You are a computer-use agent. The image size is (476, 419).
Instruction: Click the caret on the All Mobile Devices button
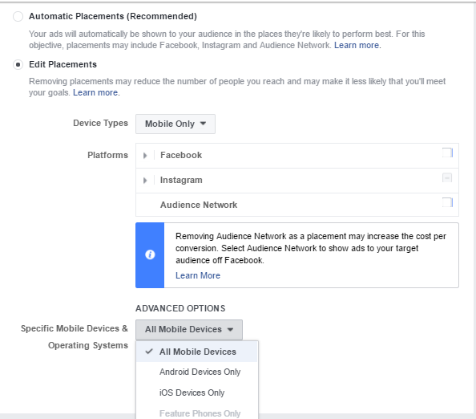tap(231, 329)
